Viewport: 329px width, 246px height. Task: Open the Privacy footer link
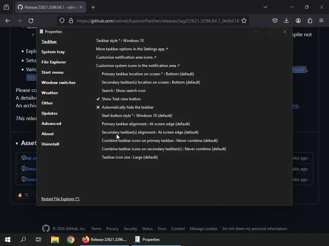pos(112,229)
